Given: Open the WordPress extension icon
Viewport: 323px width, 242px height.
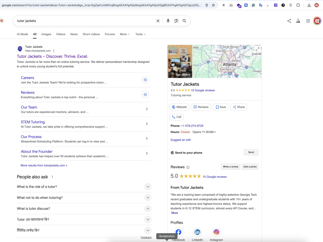Looking at the screenshot, I should click(x=224, y=5).
